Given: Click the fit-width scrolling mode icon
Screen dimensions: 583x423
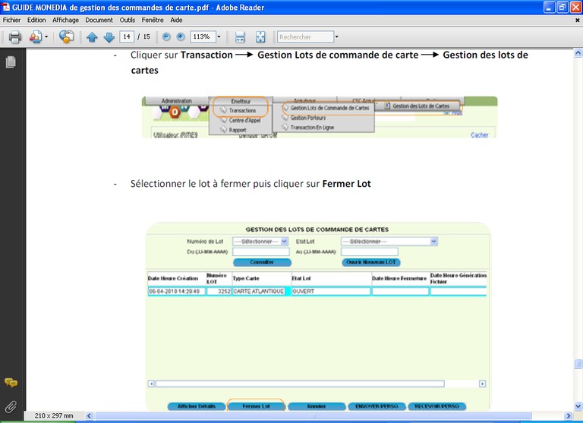Looking at the screenshot, I should (240, 37).
